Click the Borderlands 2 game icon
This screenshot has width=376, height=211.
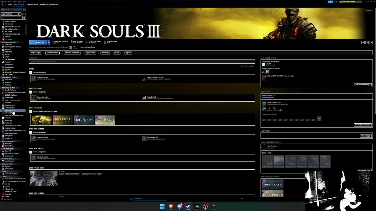coord(3,156)
